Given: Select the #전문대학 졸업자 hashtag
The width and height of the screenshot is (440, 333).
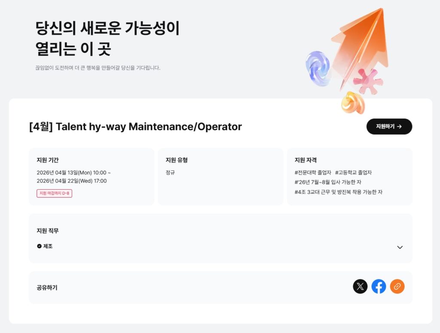Looking at the screenshot, I should tap(313, 173).
